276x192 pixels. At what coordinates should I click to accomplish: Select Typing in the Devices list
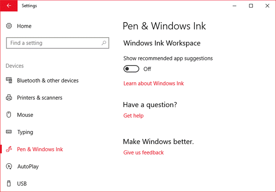[x=25, y=132]
